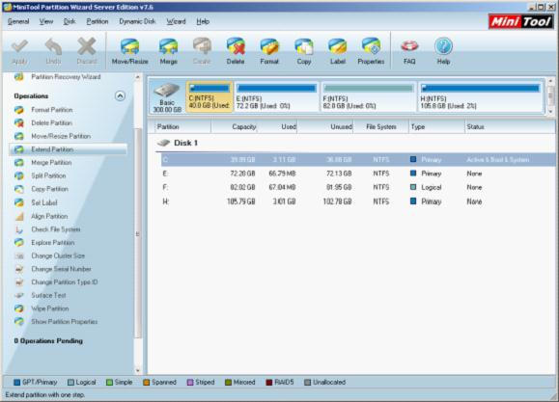Viewport: 559px width, 402px height.
Task: Click the RAID5 legend color swatch
Action: (268, 383)
